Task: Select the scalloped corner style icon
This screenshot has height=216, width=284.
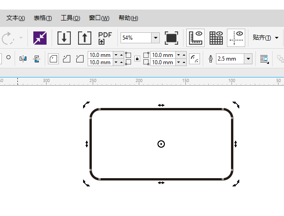Action: [x=67, y=59]
